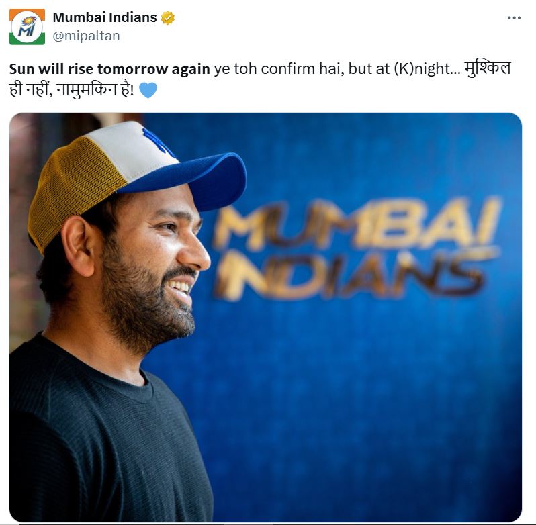Image resolution: width=536 pixels, height=525 pixels.
Task: Click the blue logo on the cap
Action: tap(158, 142)
